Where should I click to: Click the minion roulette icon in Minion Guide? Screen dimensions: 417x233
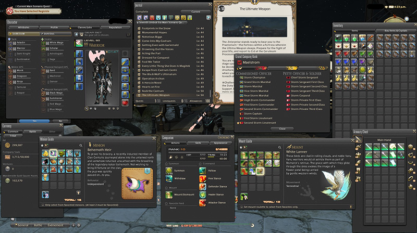(45, 195)
